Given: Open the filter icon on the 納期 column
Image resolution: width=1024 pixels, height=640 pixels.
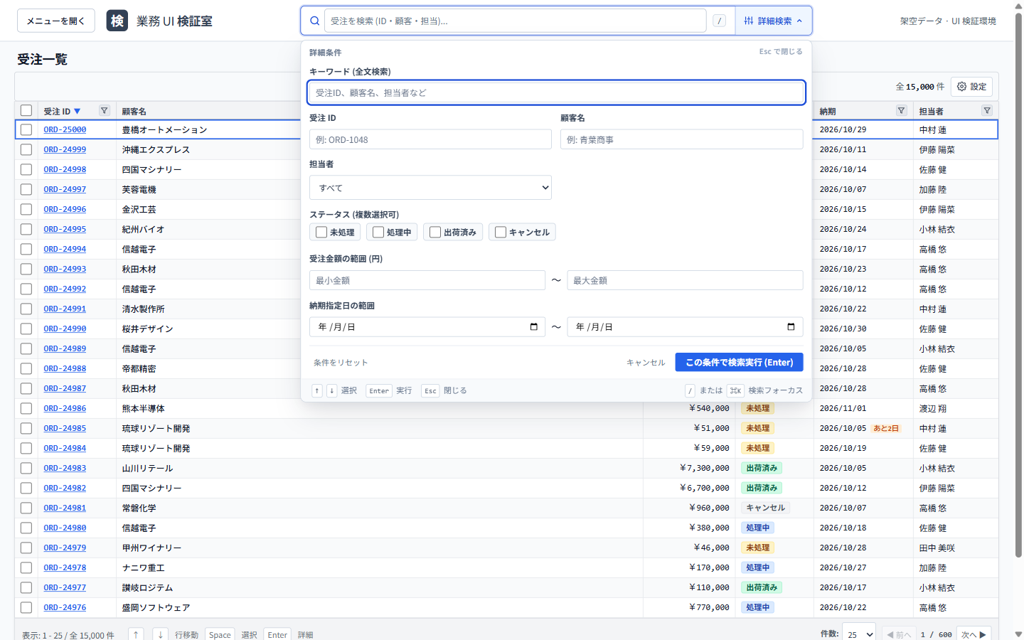Looking at the screenshot, I should (x=902, y=111).
